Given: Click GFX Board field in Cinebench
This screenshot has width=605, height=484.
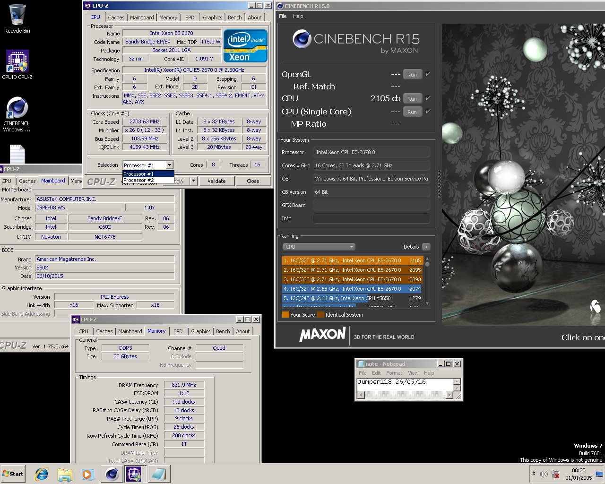Looking at the screenshot, I should tap(371, 205).
